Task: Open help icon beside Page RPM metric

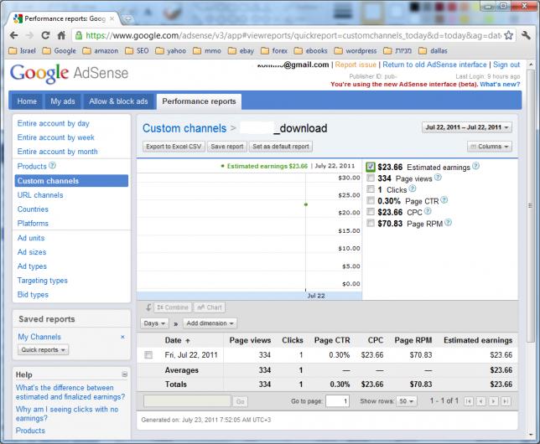Action: coord(448,223)
